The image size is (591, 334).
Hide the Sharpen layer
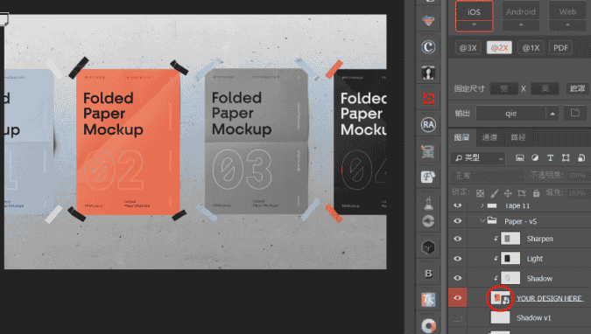[x=458, y=239]
